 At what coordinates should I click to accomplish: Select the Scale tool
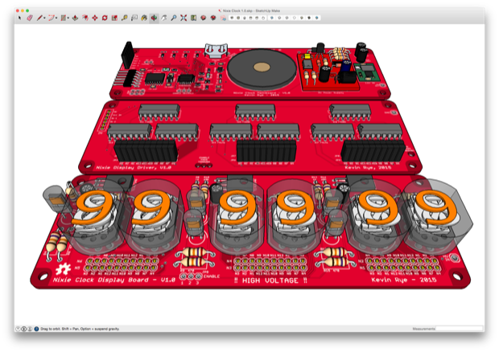114,18
